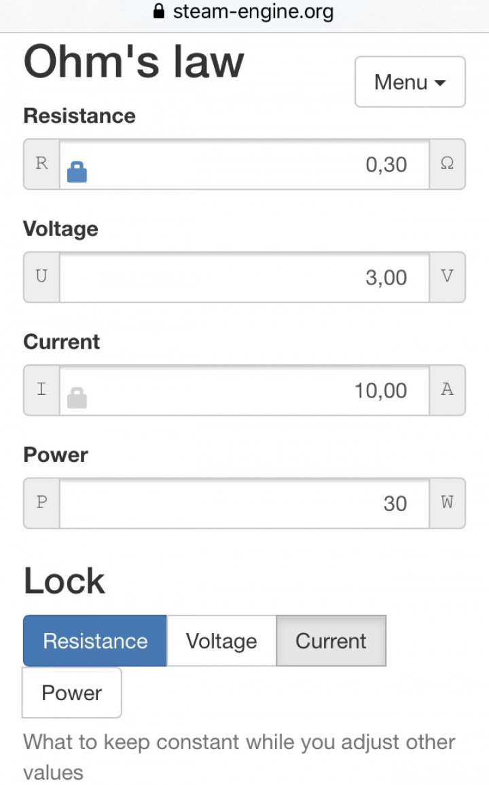The width and height of the screenshot is (489, 785).
Task: Toggle the Voltage lock button
Action: coord(221,640)
